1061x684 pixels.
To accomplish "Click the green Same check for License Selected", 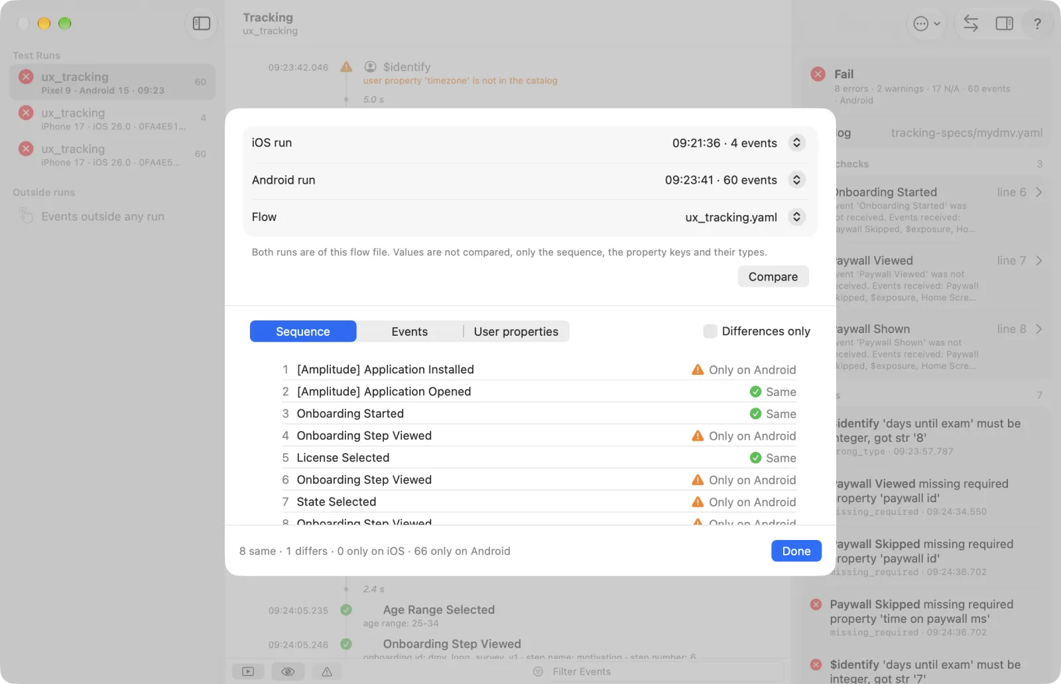I will [x=755, y=458].
